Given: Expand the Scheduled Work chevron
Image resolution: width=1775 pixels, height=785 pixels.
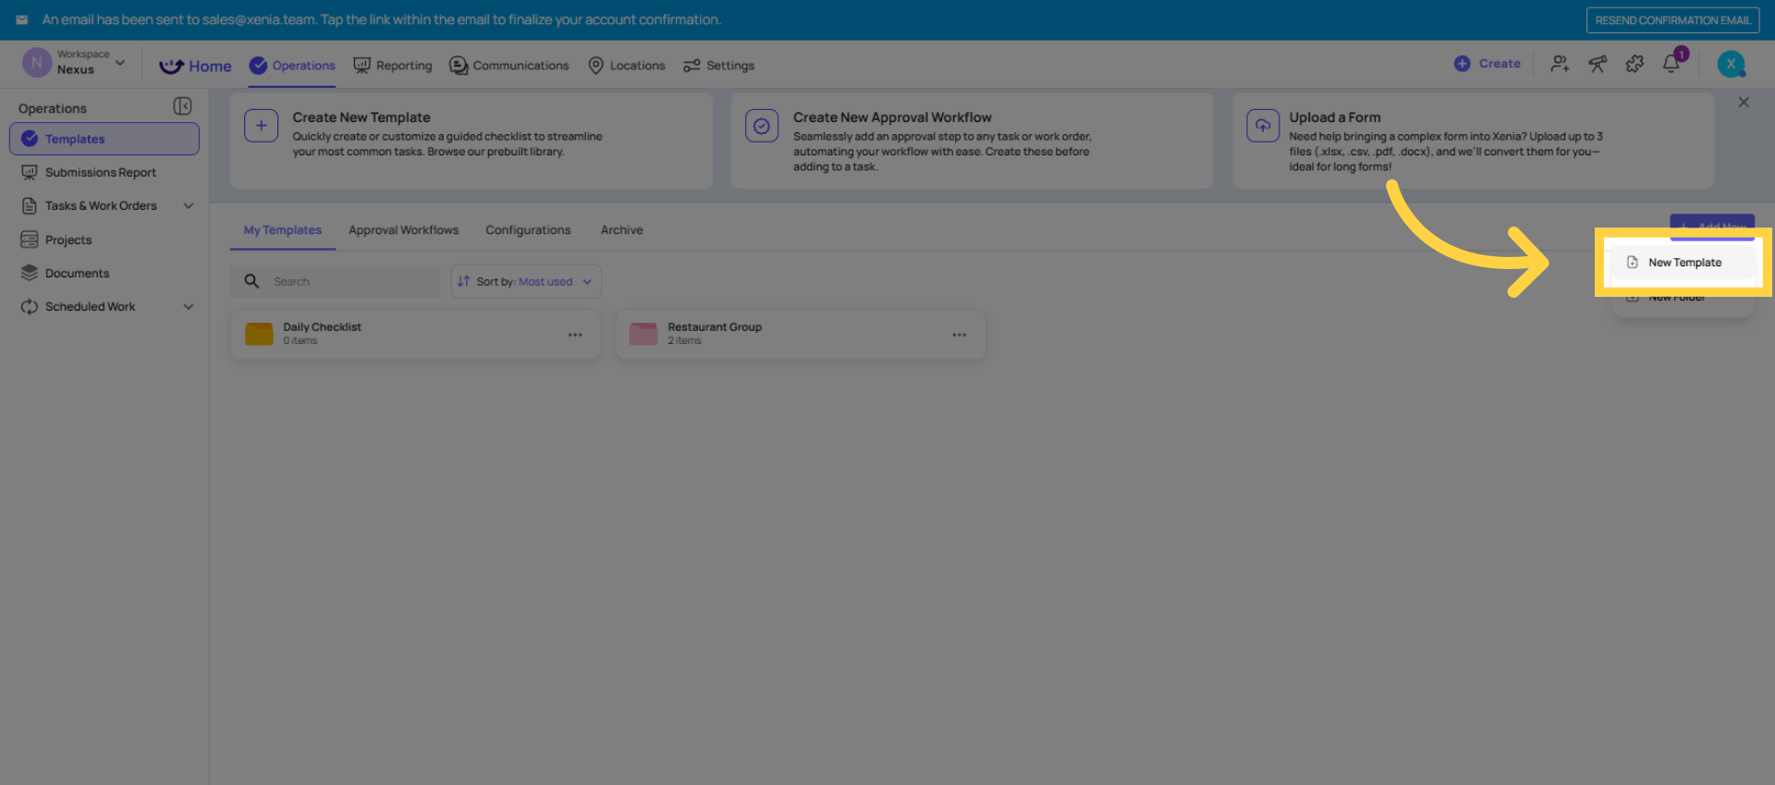Looking at the screenshot, I should 189,307.
